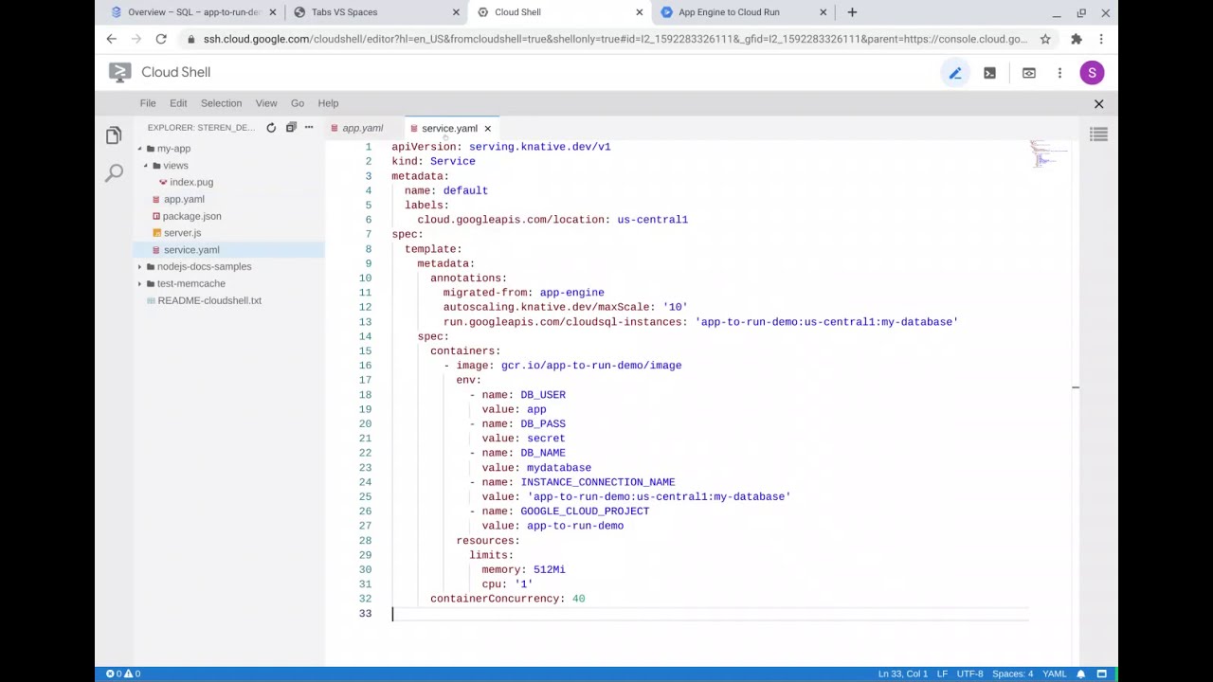Toggle the outline view list icon
The image size is (1213, 682).
point(1098,135)
